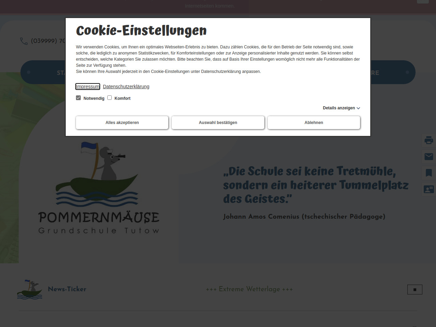The width and height of the screenshot is (436, 327).
Task: Click the envelope mail icon
Action: (429, 156)
